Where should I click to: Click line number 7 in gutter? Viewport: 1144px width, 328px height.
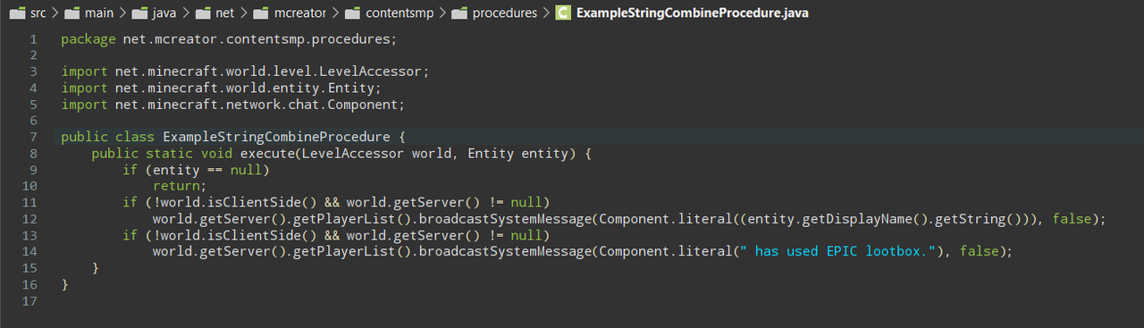click(33, 137)
